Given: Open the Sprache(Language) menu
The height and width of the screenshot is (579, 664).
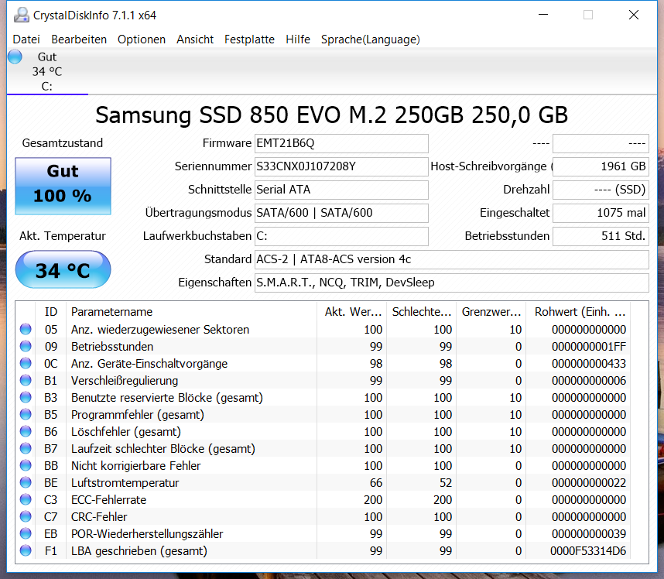Looking at the screenshot, I should 371,39.
